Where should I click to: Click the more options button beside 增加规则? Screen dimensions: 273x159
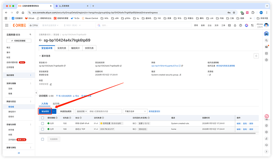coord(55,112)
